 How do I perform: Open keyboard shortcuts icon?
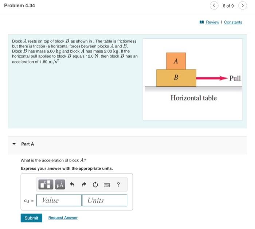tap(107, 185)
